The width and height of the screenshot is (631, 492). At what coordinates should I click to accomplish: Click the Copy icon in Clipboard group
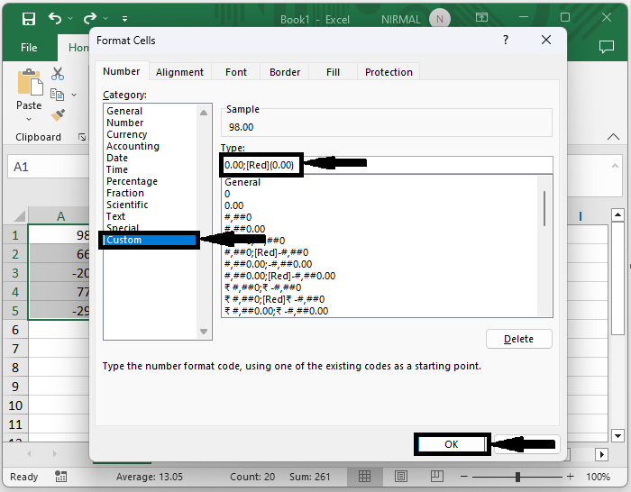[57, 95]
